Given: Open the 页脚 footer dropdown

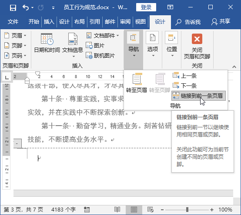Looking at the screenshot, I should (15, 45).
